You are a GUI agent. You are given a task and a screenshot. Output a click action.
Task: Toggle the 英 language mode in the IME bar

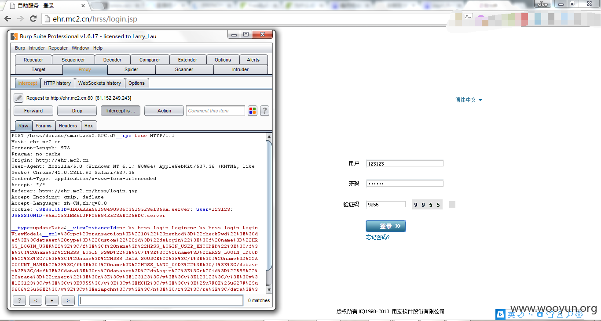click(511, 314)
